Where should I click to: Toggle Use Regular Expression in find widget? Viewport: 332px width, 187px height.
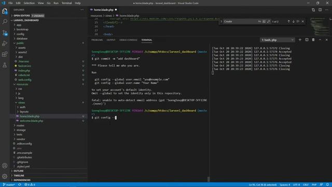pos(268,21)
